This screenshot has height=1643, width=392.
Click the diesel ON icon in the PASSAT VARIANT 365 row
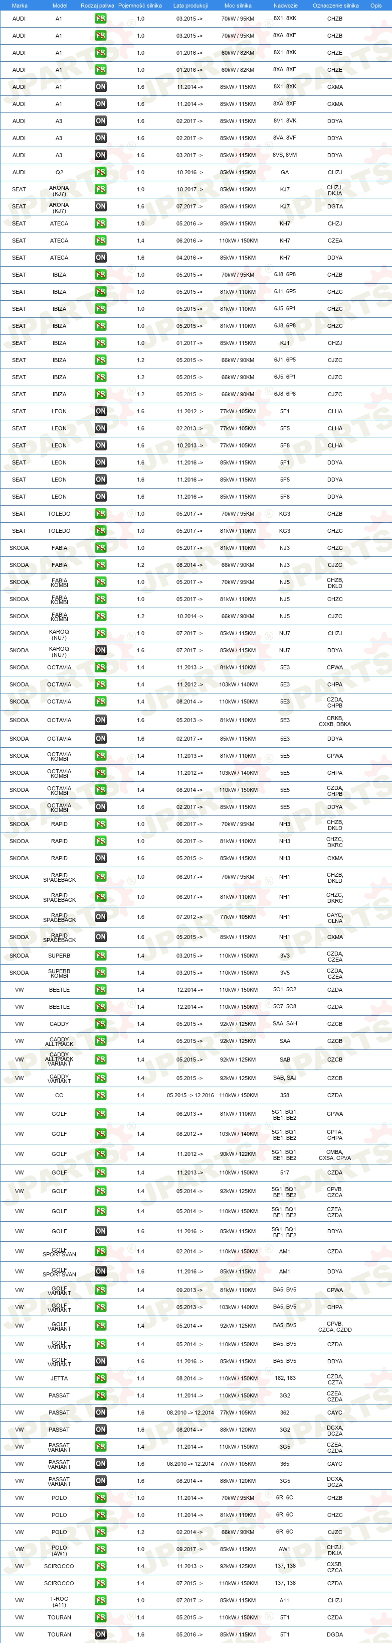point(101,1464)
